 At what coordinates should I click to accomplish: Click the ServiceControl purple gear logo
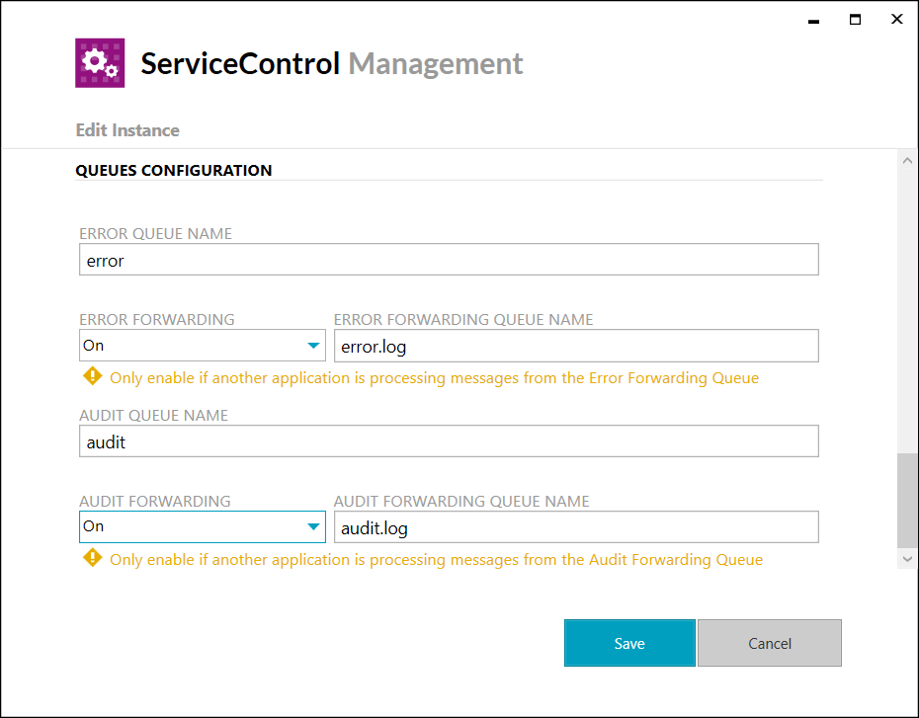click(x=100, y=62)
